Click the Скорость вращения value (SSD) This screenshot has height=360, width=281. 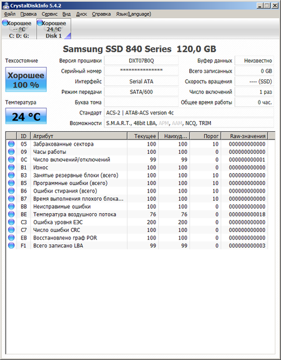point(254,81)
